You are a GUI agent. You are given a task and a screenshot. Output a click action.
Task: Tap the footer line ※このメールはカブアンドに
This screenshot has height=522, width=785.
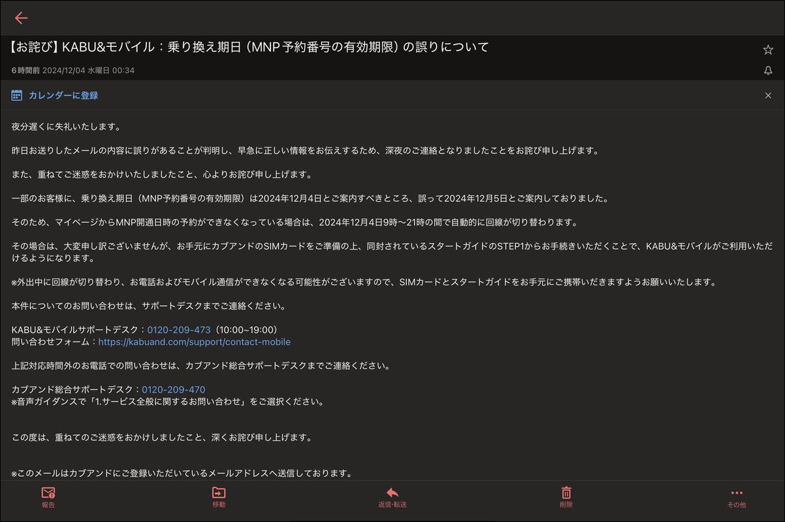click(182, 474)
